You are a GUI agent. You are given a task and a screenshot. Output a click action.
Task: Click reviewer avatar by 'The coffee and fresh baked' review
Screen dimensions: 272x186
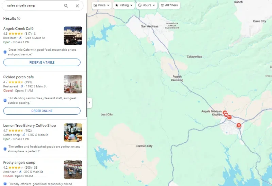[5, 149]
